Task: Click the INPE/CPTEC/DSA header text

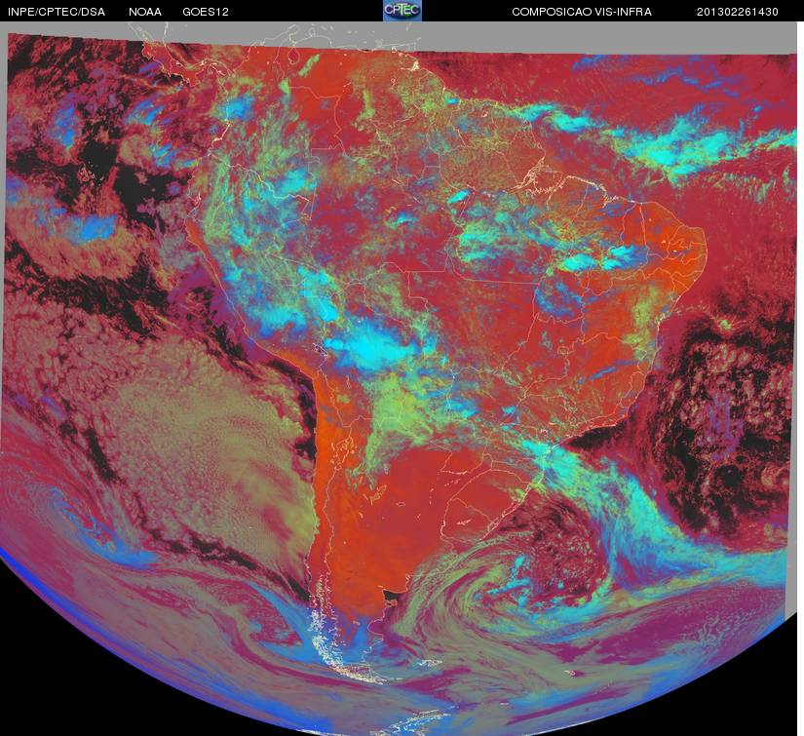Action: tap(57, 12)
